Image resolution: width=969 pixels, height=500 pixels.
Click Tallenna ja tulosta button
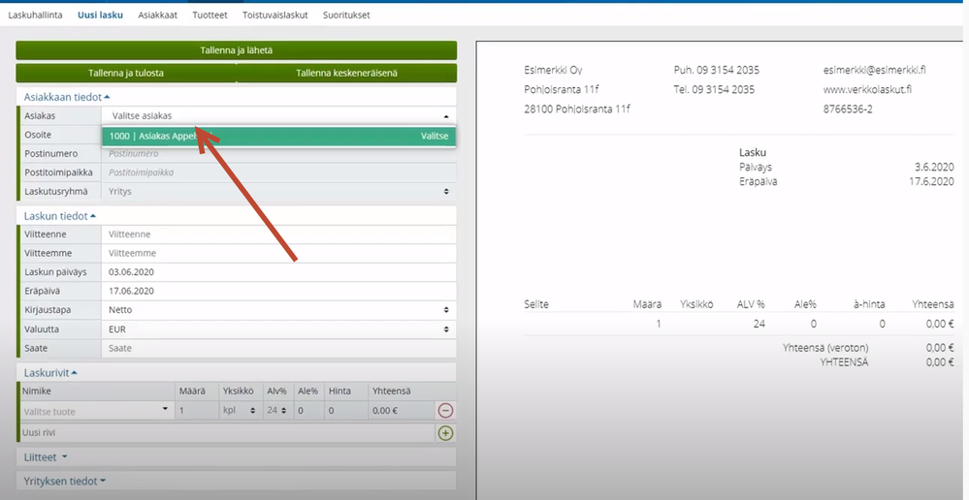coord(126,73)
